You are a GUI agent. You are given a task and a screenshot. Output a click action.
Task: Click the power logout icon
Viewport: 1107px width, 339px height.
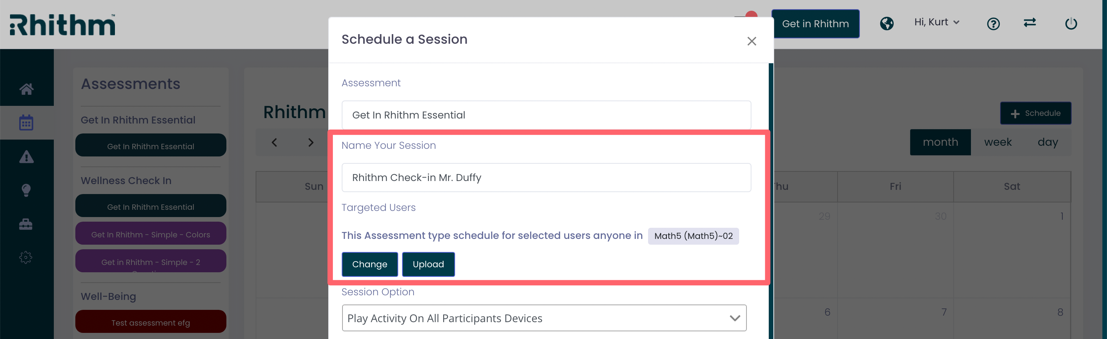(x=1071, y=23)
